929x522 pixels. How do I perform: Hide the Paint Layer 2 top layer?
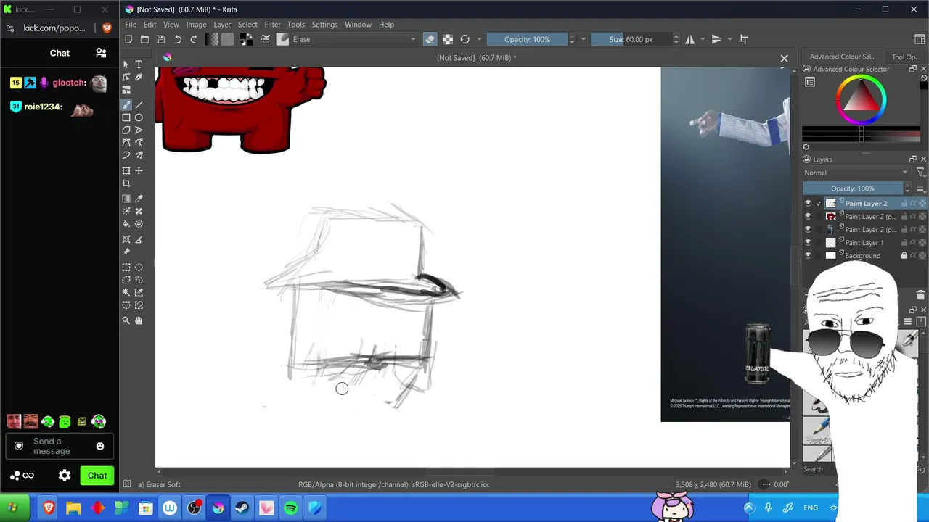point(808,204)
